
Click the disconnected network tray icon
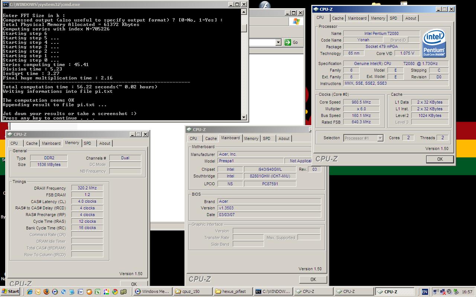443,292
